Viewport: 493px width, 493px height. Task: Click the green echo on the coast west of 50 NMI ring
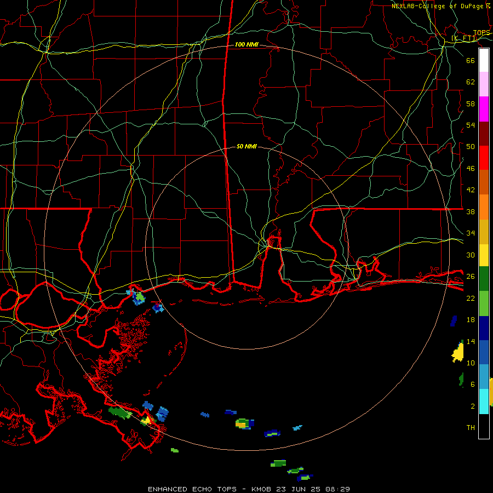click(x=140, y=297)
